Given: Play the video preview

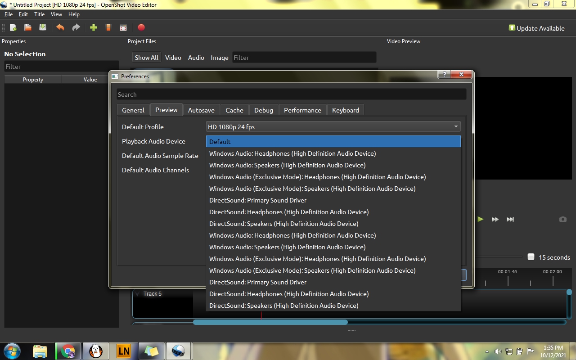Looking at the screenshot, I should [x=480, y=219].
